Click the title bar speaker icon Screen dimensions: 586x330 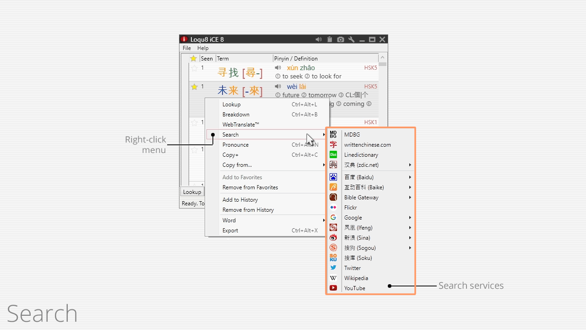coord(319,39)
